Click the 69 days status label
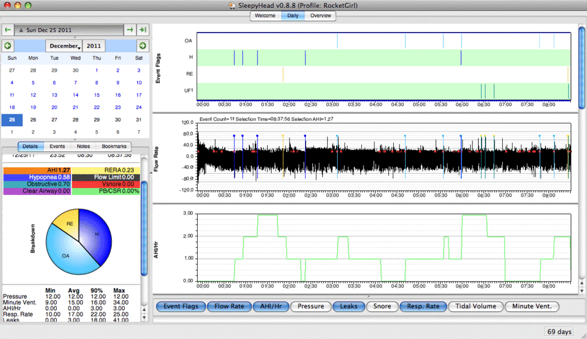Image resolution: width=587 pixels, height=339 pixels. [559, 332]
